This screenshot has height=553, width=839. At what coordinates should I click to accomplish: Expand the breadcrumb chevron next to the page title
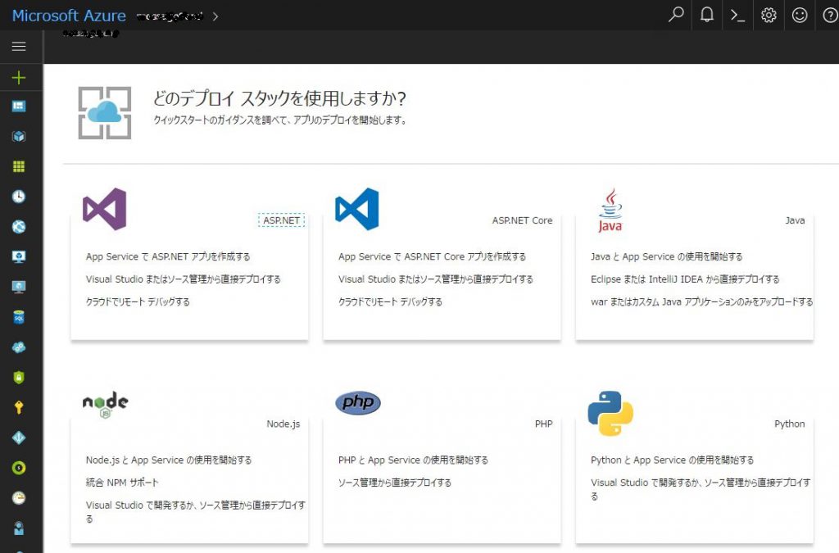(x=215, y=15)
